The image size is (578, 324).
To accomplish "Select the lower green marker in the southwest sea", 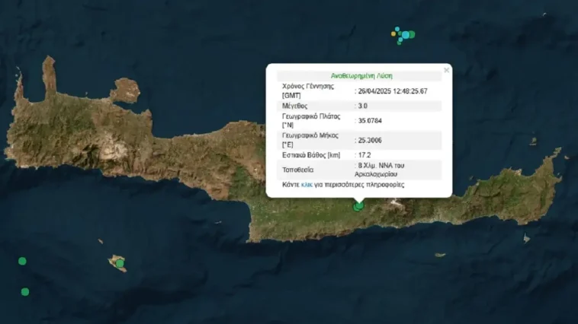I will tap(25, 291).
